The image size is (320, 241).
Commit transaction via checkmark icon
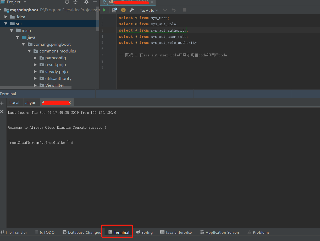(x=165, y=10)
